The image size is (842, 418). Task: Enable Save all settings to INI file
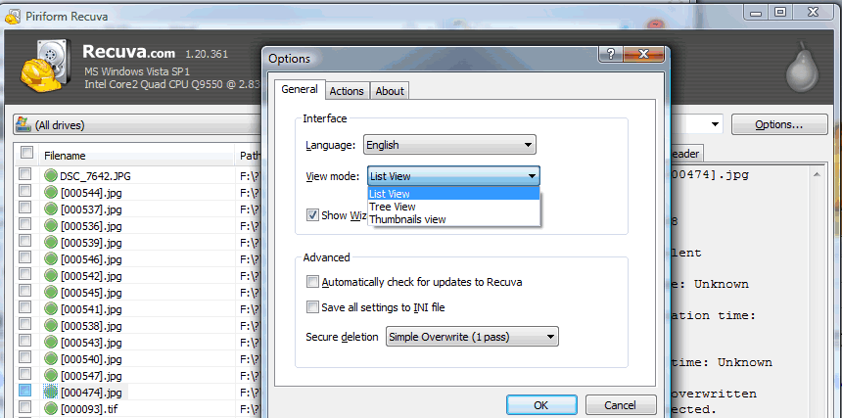(312, 307)
